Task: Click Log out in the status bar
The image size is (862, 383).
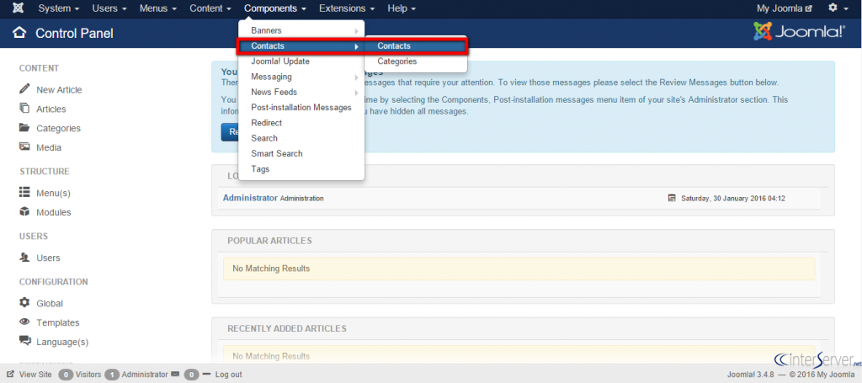Action: (x=228, y=375)
